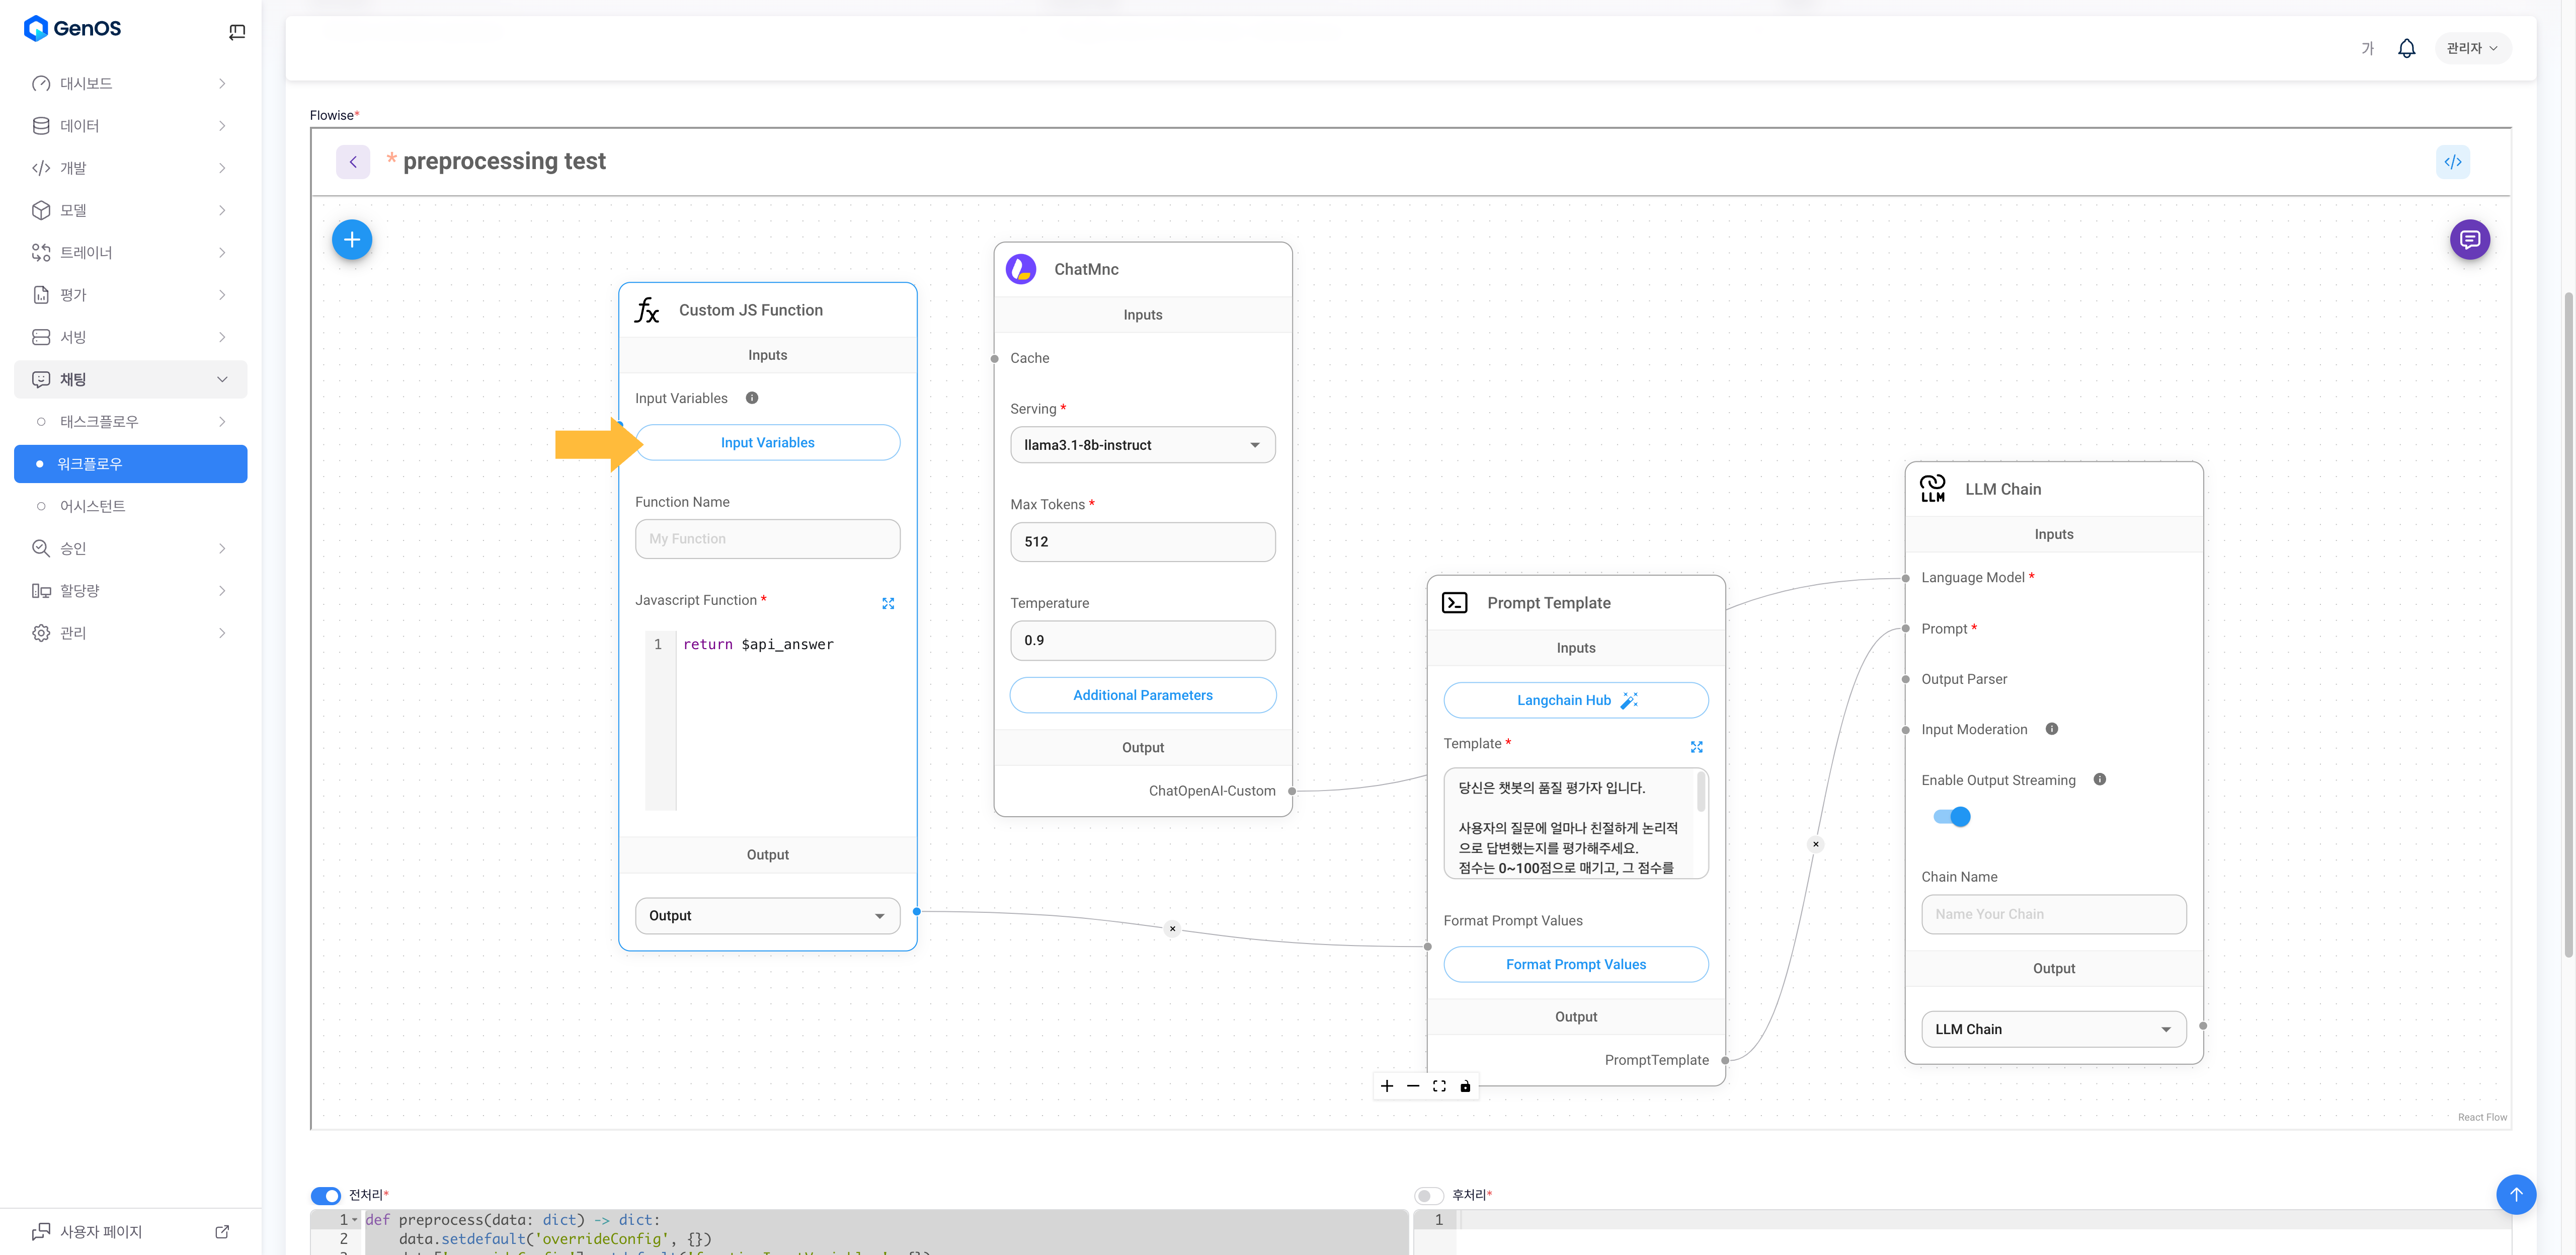Screen dimensions: 2576x1255
Task: Toggle the 전처리 preprocessing switch
Action: point(326,1195)
